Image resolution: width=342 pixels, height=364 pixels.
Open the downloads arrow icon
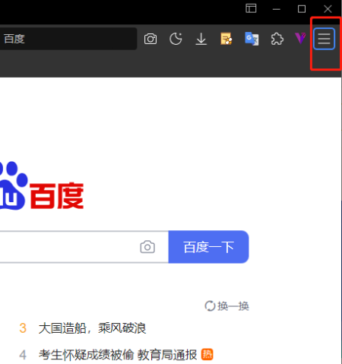(x=201, y=39)
